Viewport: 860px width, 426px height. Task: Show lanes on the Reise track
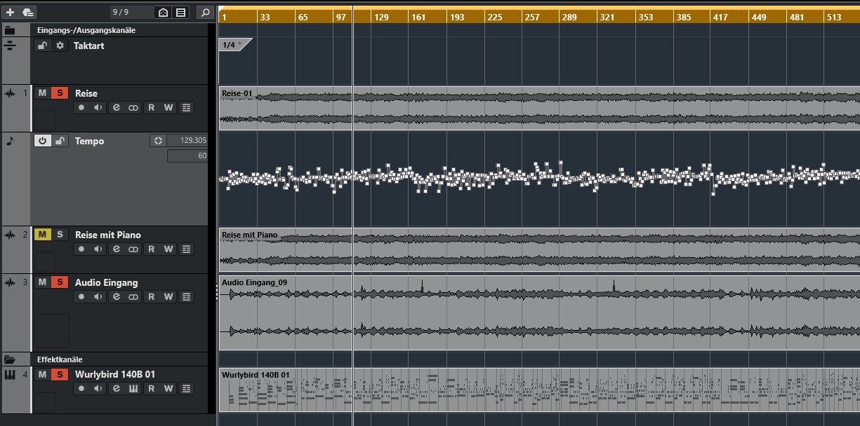coord(186,108)
